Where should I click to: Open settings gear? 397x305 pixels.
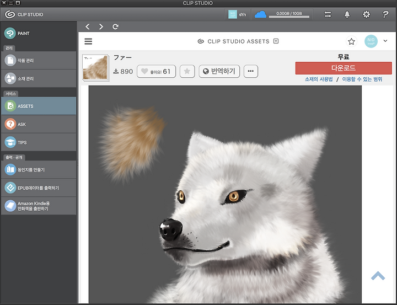(x=366, y=14)
